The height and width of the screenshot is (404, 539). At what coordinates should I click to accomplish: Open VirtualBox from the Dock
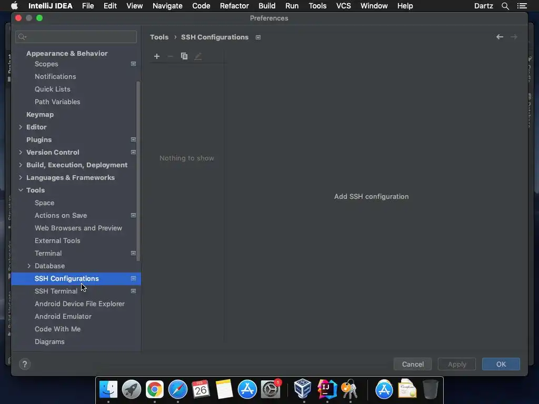pos(303,389)
